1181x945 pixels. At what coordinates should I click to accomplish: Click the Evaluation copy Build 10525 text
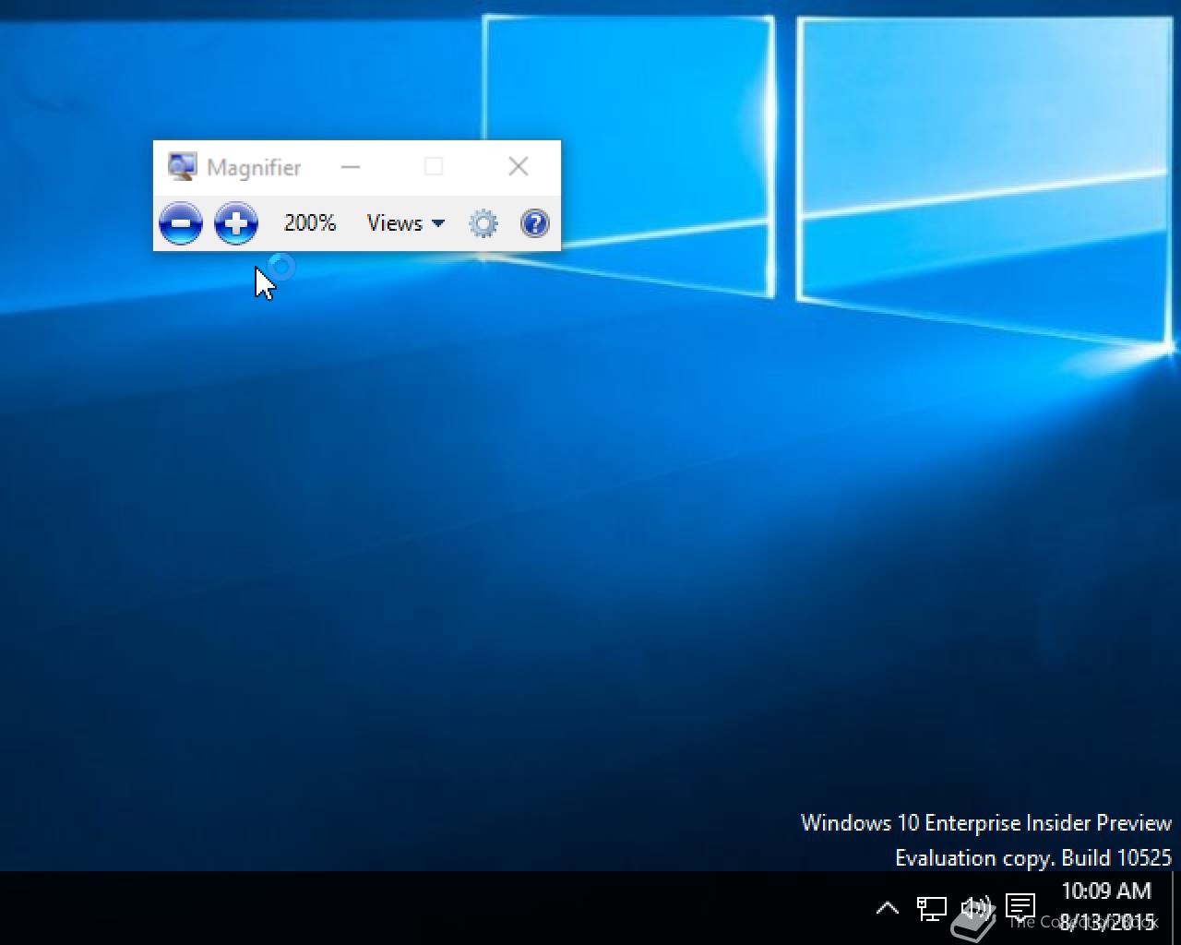tap(1033, 858)
